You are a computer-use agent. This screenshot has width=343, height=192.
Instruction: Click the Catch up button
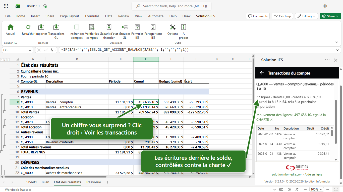click(x=282, y=16)
